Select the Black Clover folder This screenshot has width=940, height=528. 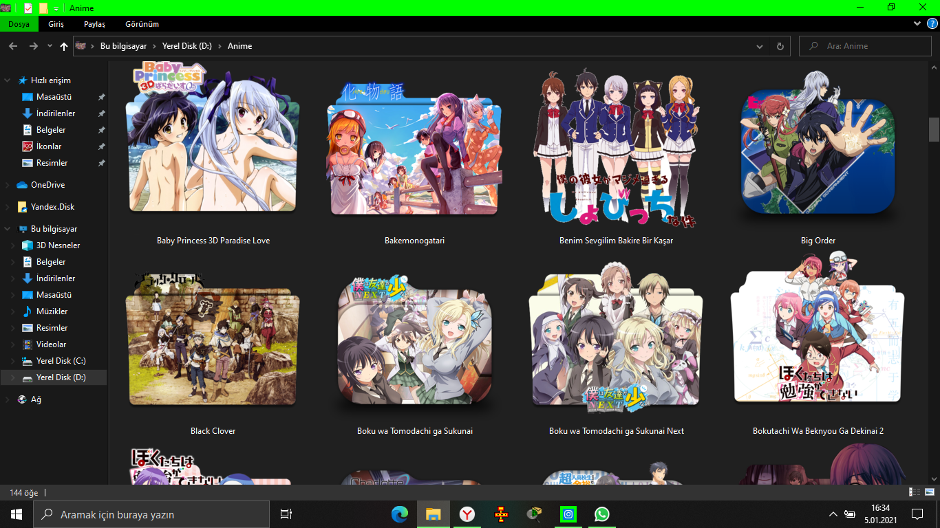[213, 354]
